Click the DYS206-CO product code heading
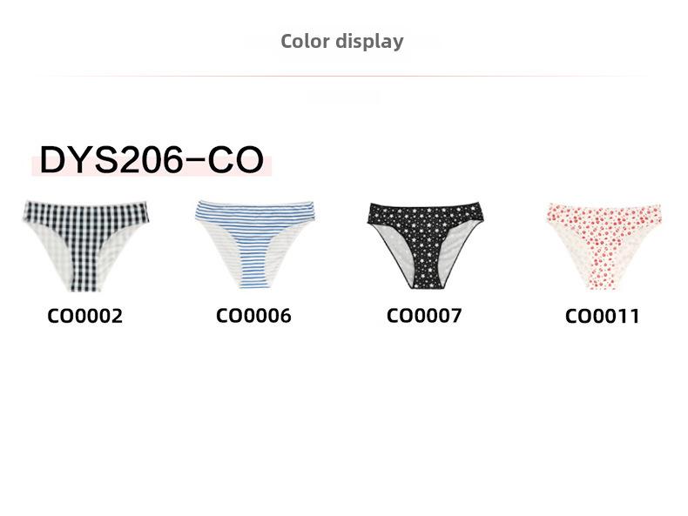688x516 pixels. (152, 159)
